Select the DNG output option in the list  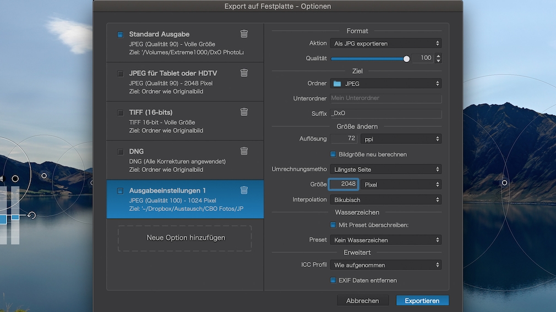pyautogui.click(x=182, y=160)
